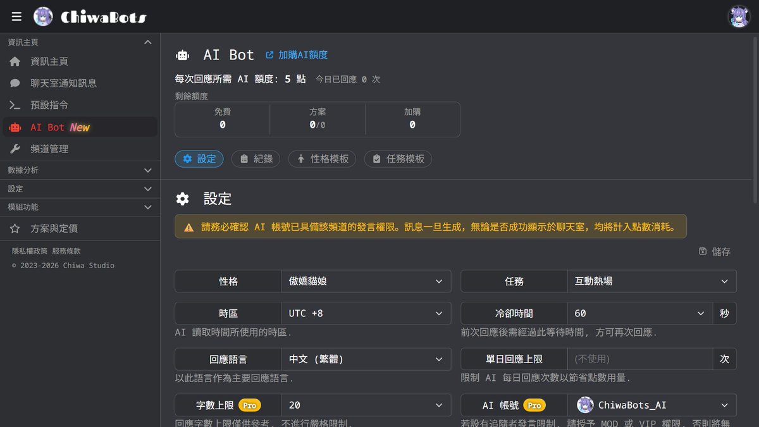
Task: Open the 回應語言 dropdown showing 中文 (繁體)
Action: pos(366,359)
